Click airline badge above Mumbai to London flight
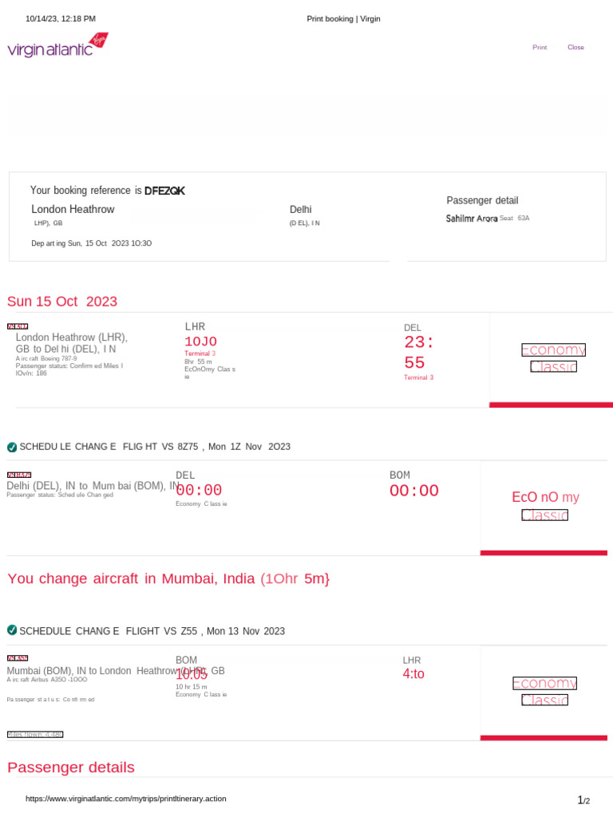The height and width of the screenshot is (817, 613). (x=18, y=658)
